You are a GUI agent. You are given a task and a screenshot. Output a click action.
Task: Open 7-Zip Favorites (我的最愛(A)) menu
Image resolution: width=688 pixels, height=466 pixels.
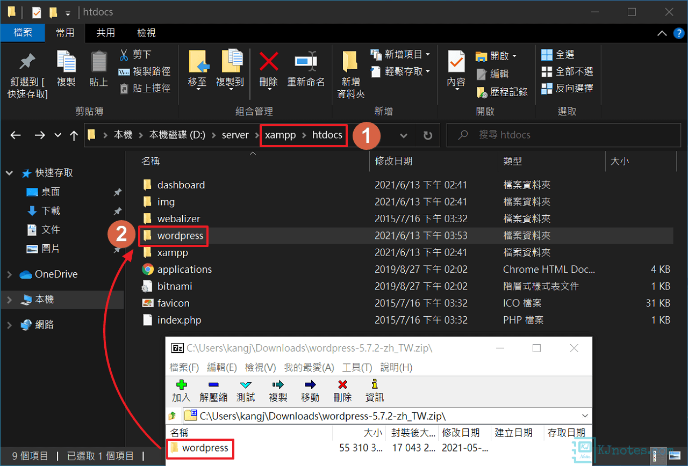coord(309,367)
